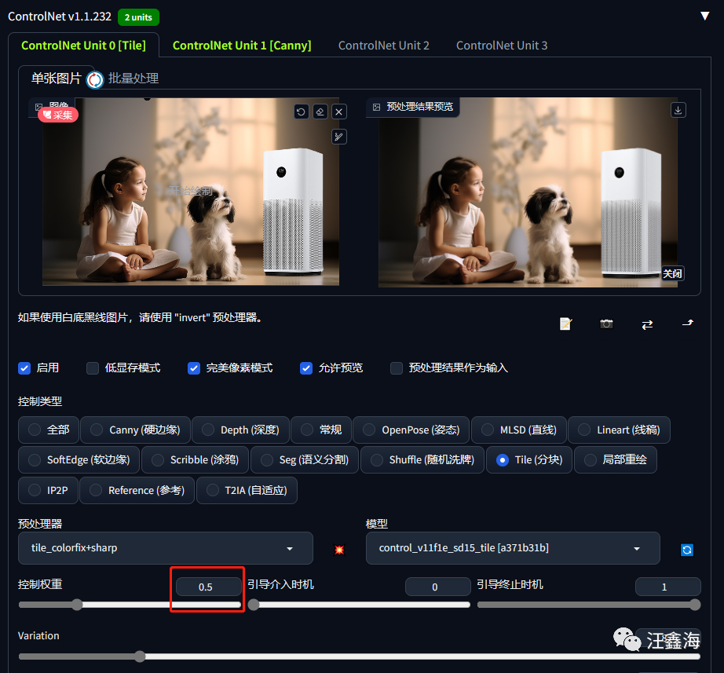Switch to ControlNet Unit 0 [Tile] tab
Screen dimensions: 724x673
coord(83,46)
